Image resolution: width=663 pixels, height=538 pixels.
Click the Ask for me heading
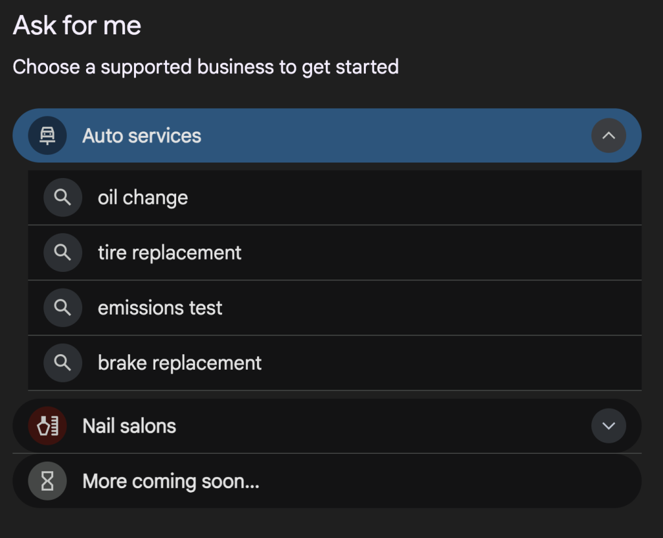(x=76, y=25)
